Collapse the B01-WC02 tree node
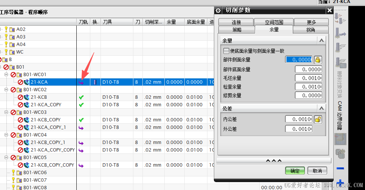This screenshot has width=365, height=190. pos(6,90)
